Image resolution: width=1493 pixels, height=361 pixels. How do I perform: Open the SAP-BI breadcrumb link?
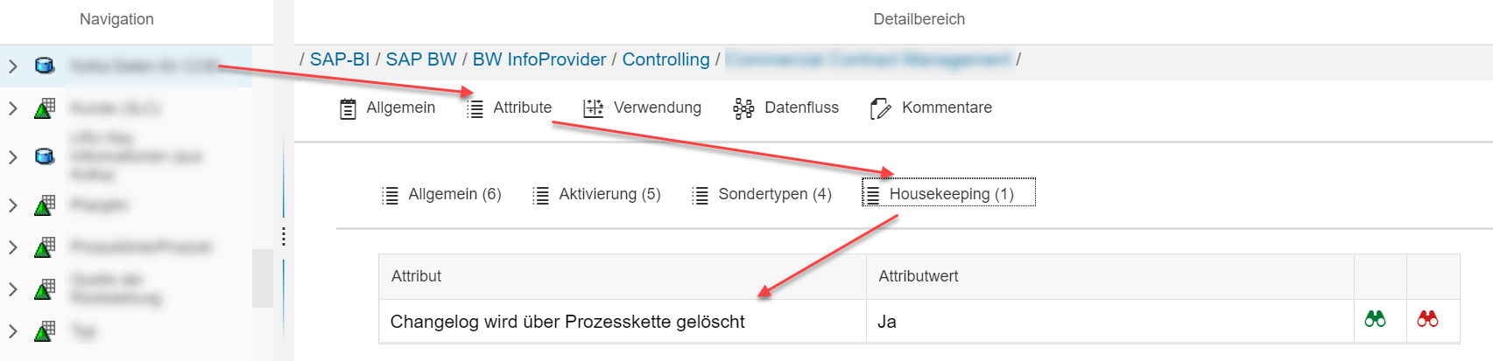pyautogui.click(x=340, y=59)
